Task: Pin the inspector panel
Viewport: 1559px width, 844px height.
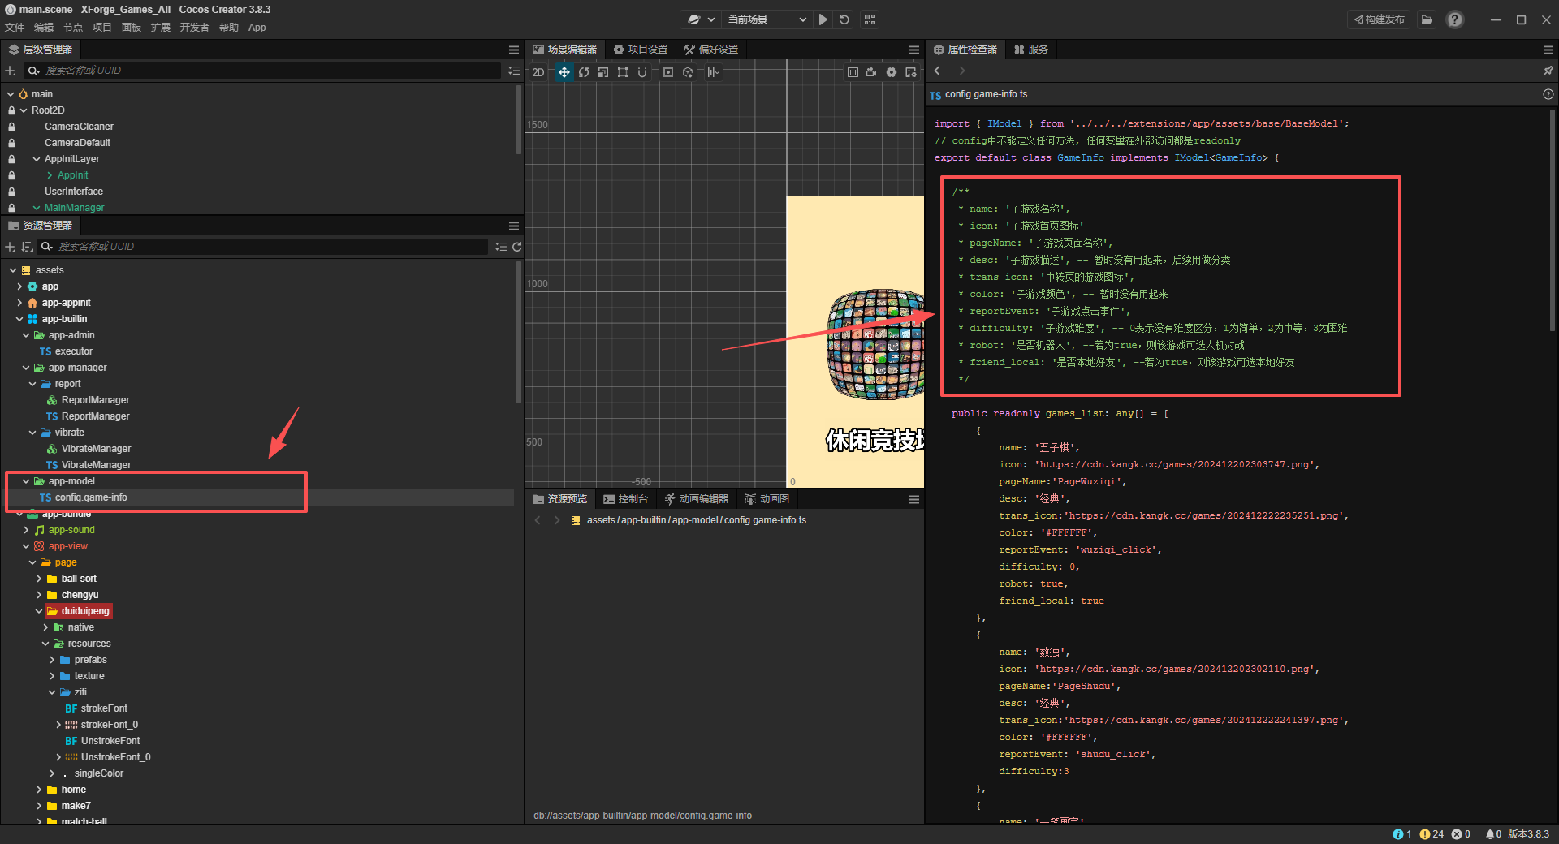Action: (1548, 71)
